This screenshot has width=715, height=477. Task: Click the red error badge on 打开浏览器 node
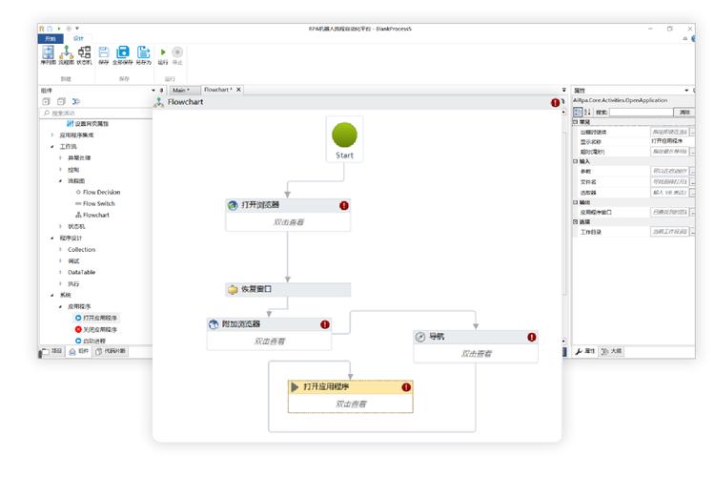pyautogui.click(x=344, y=205)
